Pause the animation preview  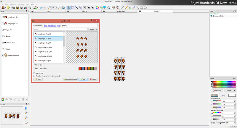[26, 109]
